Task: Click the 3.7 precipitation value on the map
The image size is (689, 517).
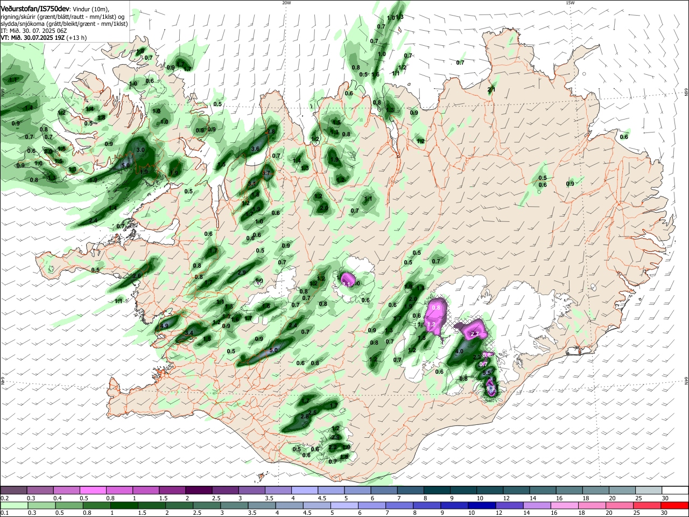Action: 266,173
